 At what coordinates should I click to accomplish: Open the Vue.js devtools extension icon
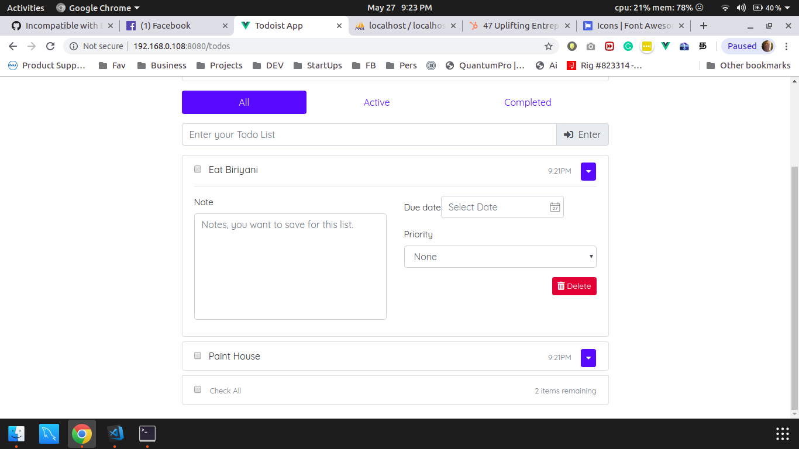[x=666, y=46]
